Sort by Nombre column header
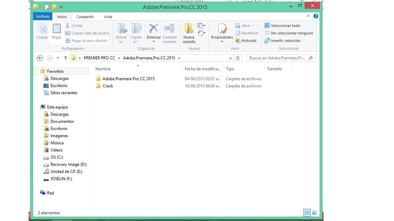Viewport: 394px width, 221px height. click(103, 69)
